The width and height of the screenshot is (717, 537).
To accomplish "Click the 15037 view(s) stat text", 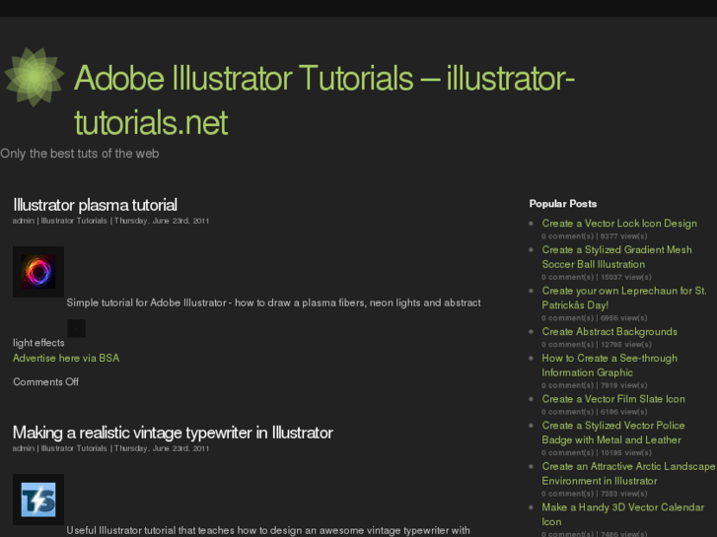I will pyautogui.click(x=626, y=277).
